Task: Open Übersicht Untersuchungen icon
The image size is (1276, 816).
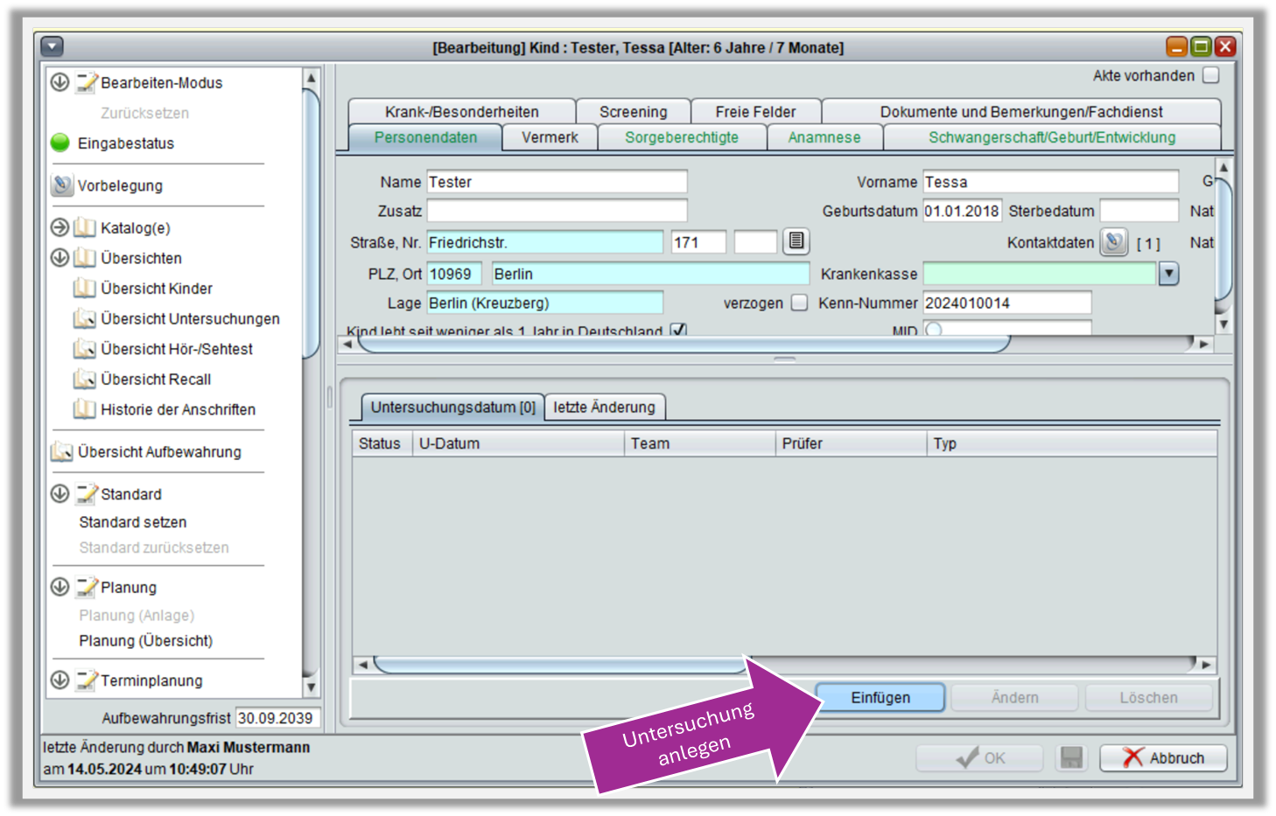Action: coord(84,319)
